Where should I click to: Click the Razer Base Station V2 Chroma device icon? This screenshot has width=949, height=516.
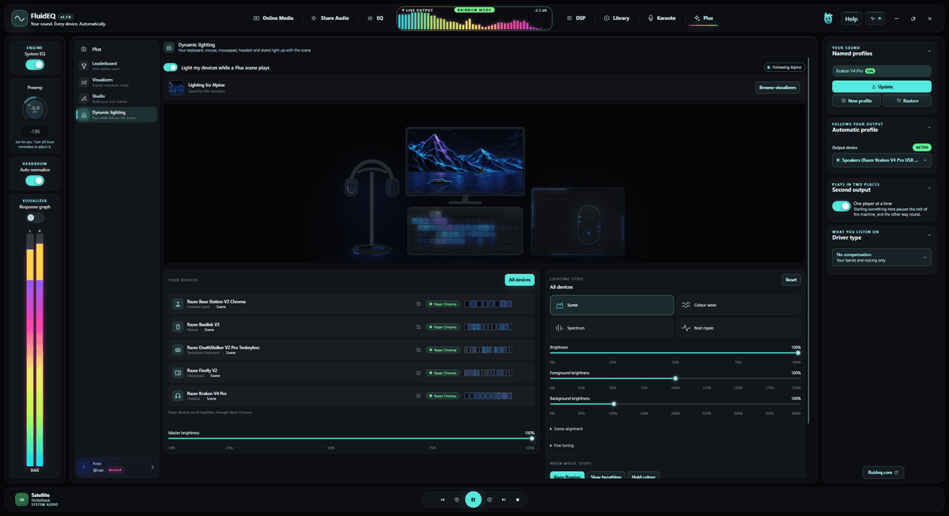179,303
